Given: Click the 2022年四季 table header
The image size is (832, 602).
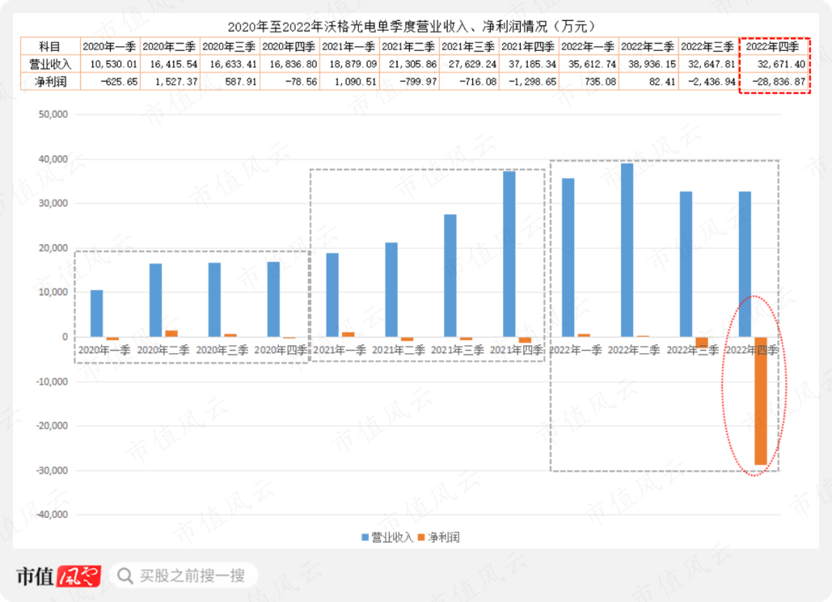Looking at the screenshot, I should pos(773,46).
